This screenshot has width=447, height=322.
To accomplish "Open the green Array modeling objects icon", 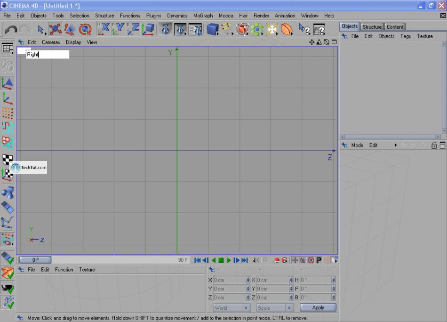I will coord(257,29).
